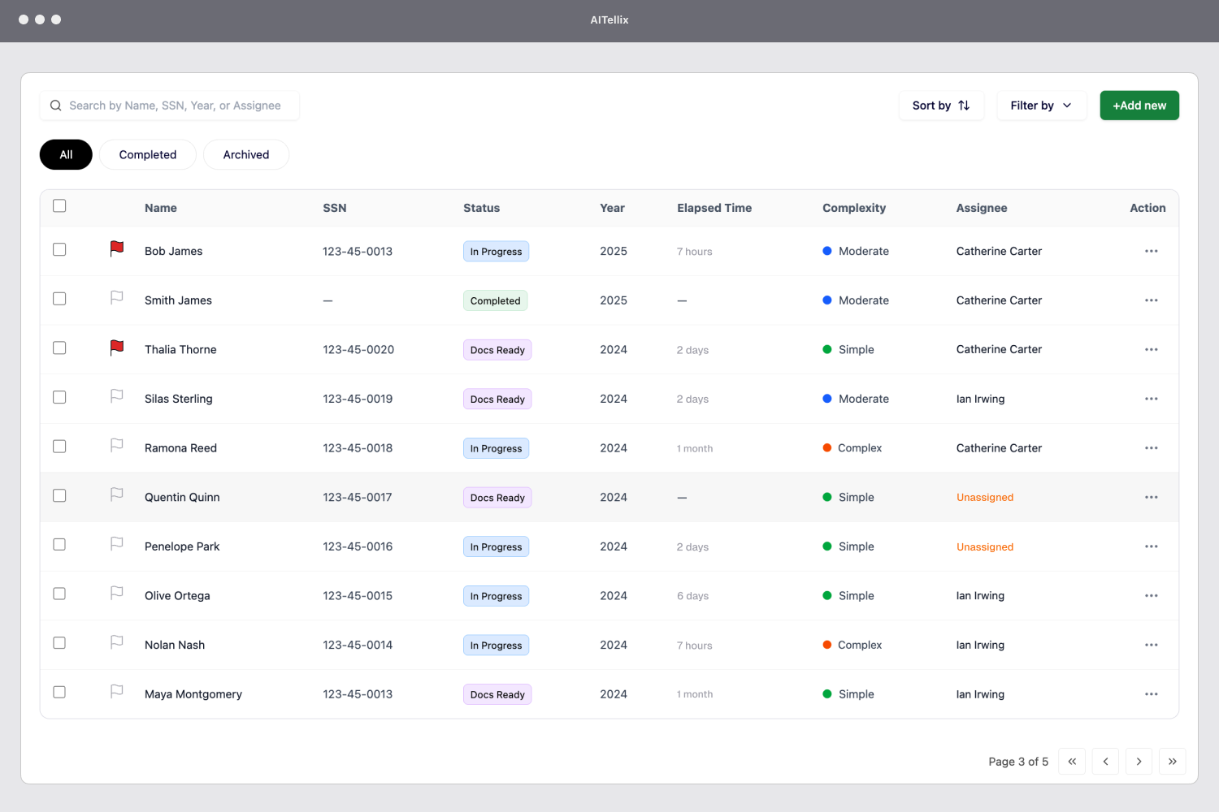
Task: Open the Filter by dropdown
Action: (x=1041, y=105)
